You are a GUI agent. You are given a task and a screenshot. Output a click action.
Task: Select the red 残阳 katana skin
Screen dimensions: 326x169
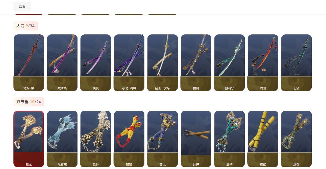263,63
